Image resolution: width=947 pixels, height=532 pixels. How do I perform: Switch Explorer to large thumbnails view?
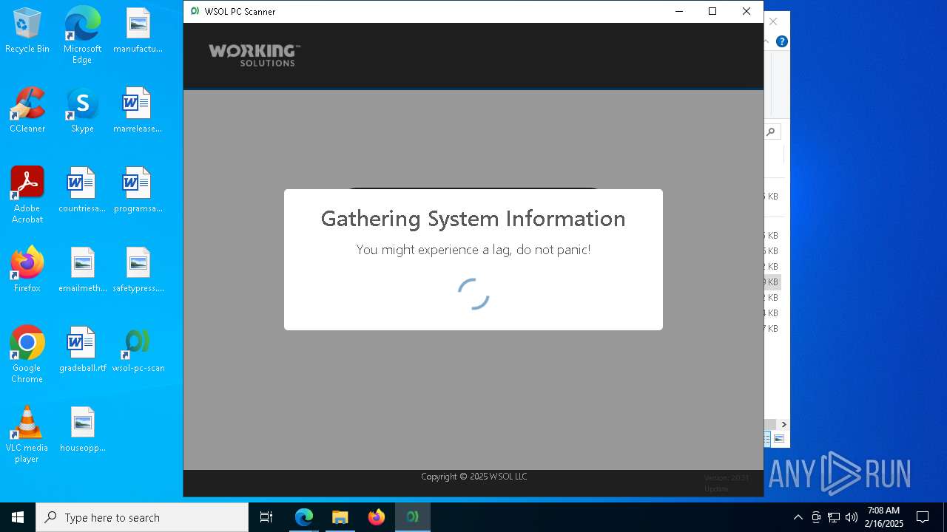[778, 439]
